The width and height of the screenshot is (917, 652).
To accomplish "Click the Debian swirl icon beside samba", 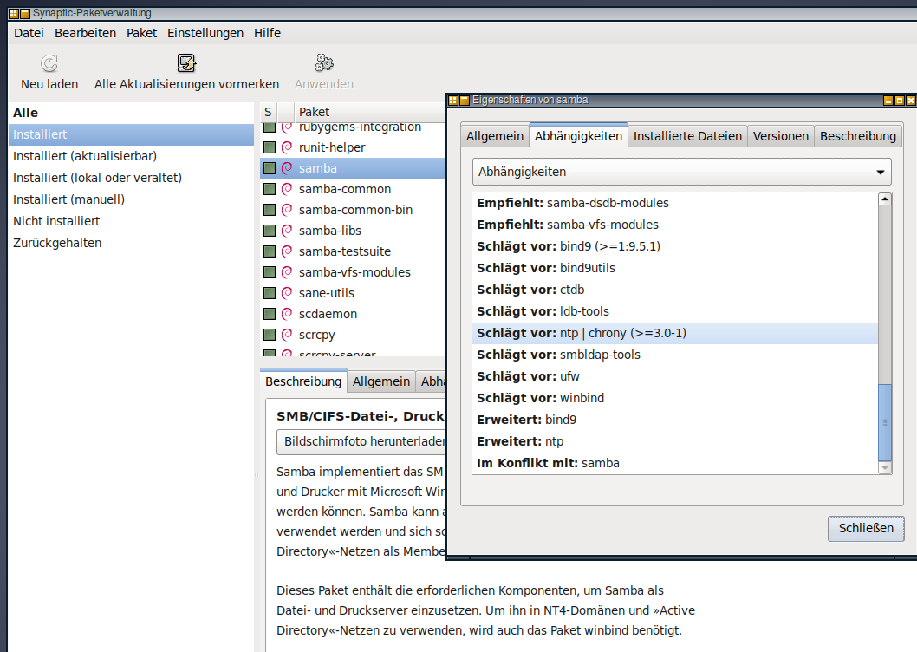I will (287, 168).
